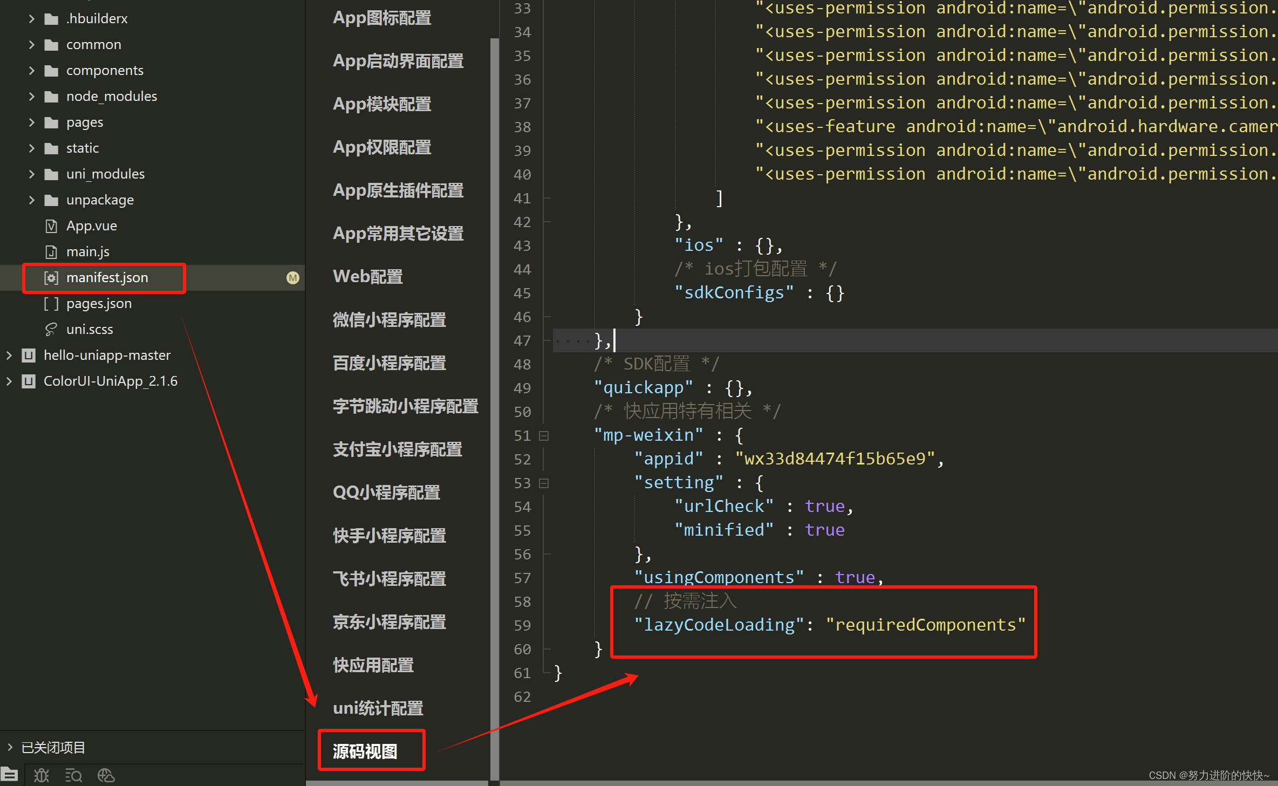This screenshot has width=1278, height=786.
Task: Switch to 源码视图 source view
Action: click(365, 751)
